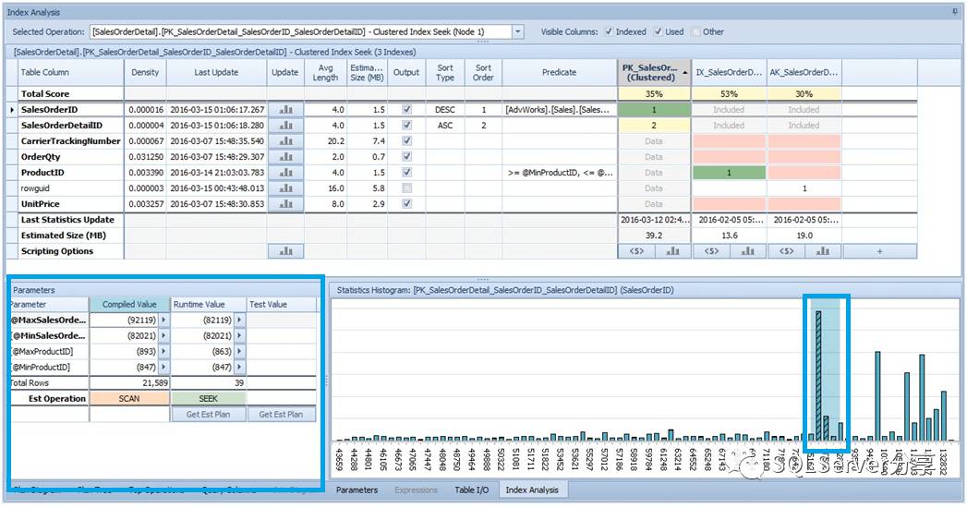Click the plus icon to add new index
The height and width of the screenshot is (508, 967).
click(879, 251)
